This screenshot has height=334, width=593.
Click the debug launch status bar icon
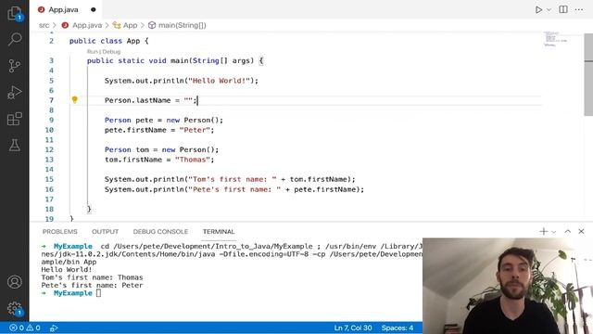tap(54, 328)
